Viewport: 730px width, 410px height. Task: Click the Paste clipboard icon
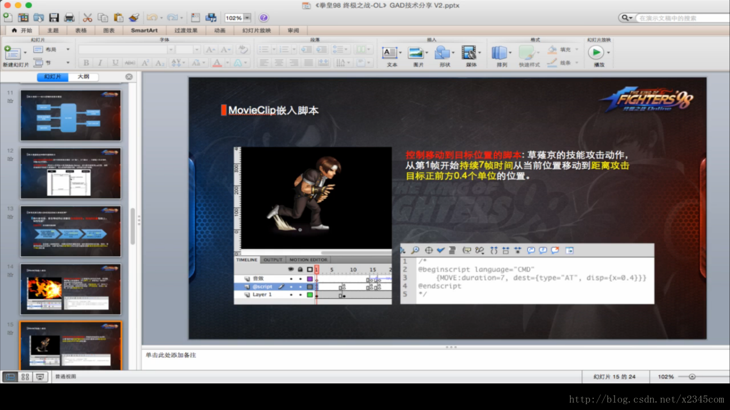click(x=118, y=18)
